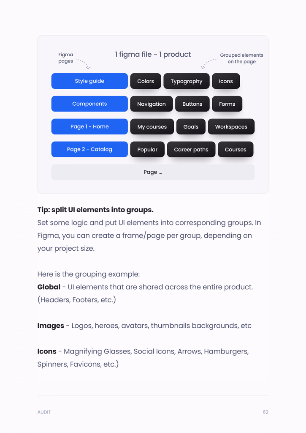The width and height of the screenshot is (306, 433).
Task: Click the dashed arrow under Figma pages
Action: pos(84,64)
